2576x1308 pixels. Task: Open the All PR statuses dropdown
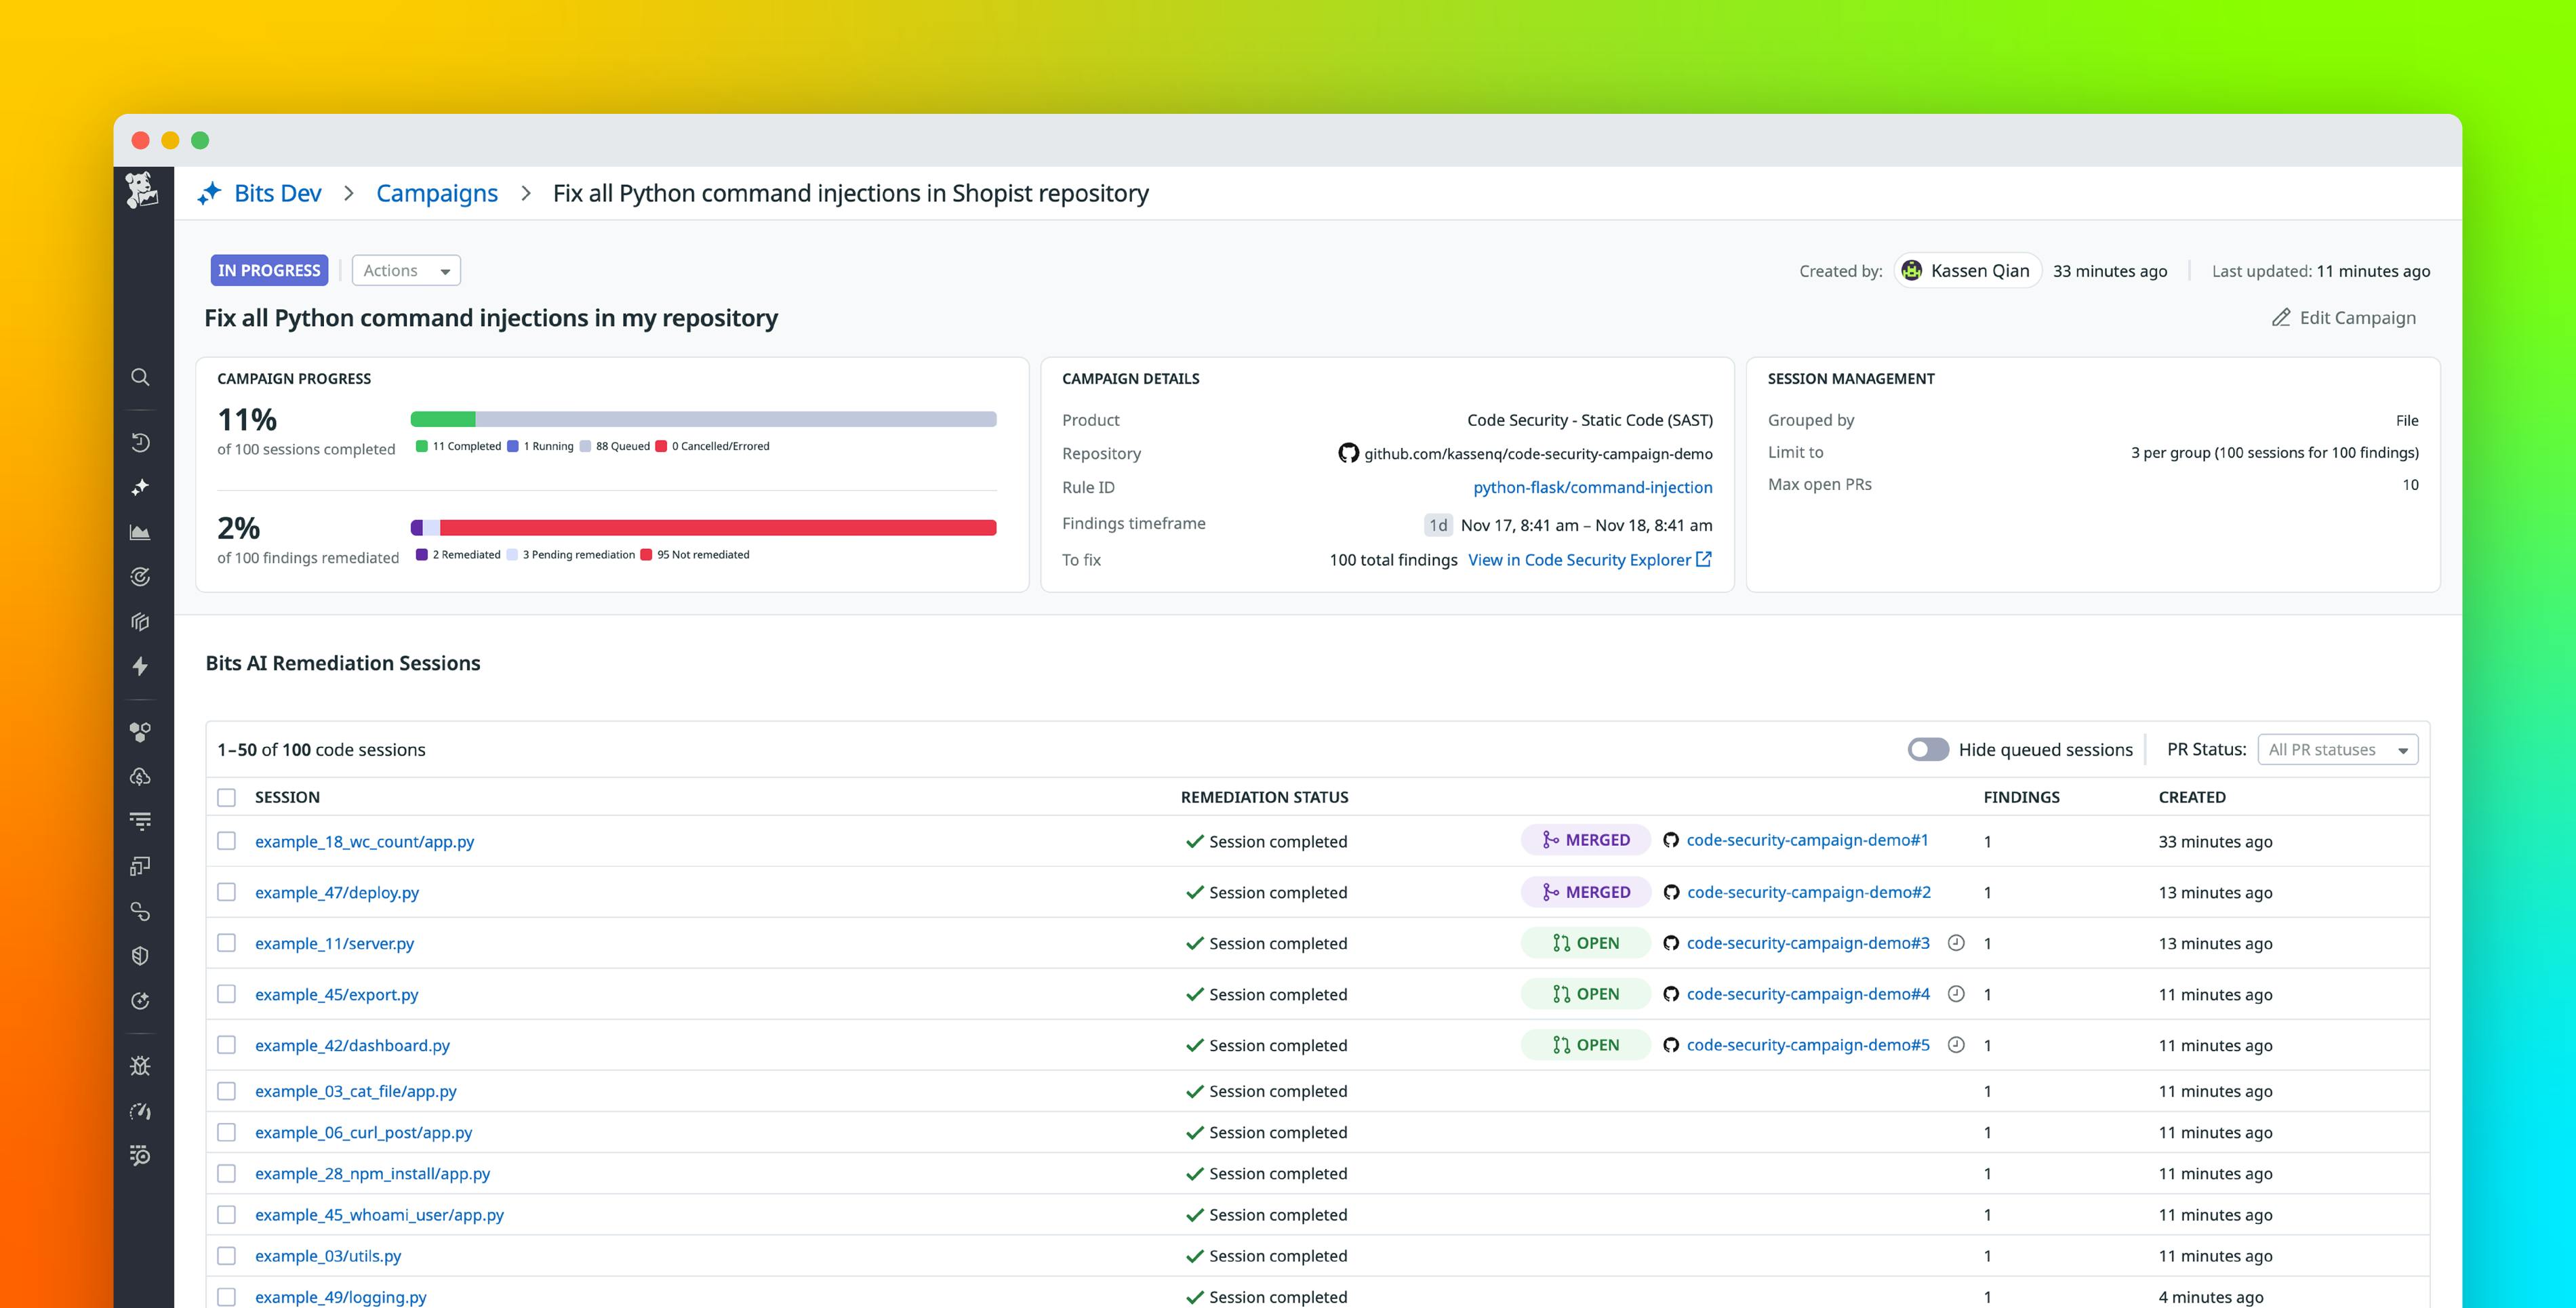click(2337, 749)
